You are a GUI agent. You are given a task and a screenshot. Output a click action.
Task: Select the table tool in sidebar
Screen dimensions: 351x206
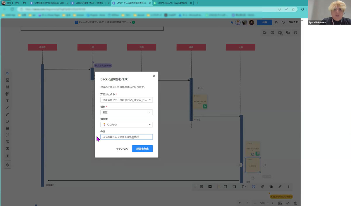click(8, 128)
